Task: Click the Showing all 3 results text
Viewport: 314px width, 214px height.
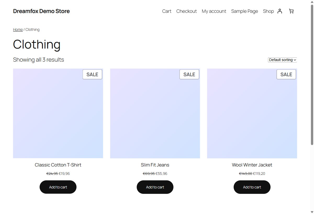Action: tap(38, 60)
